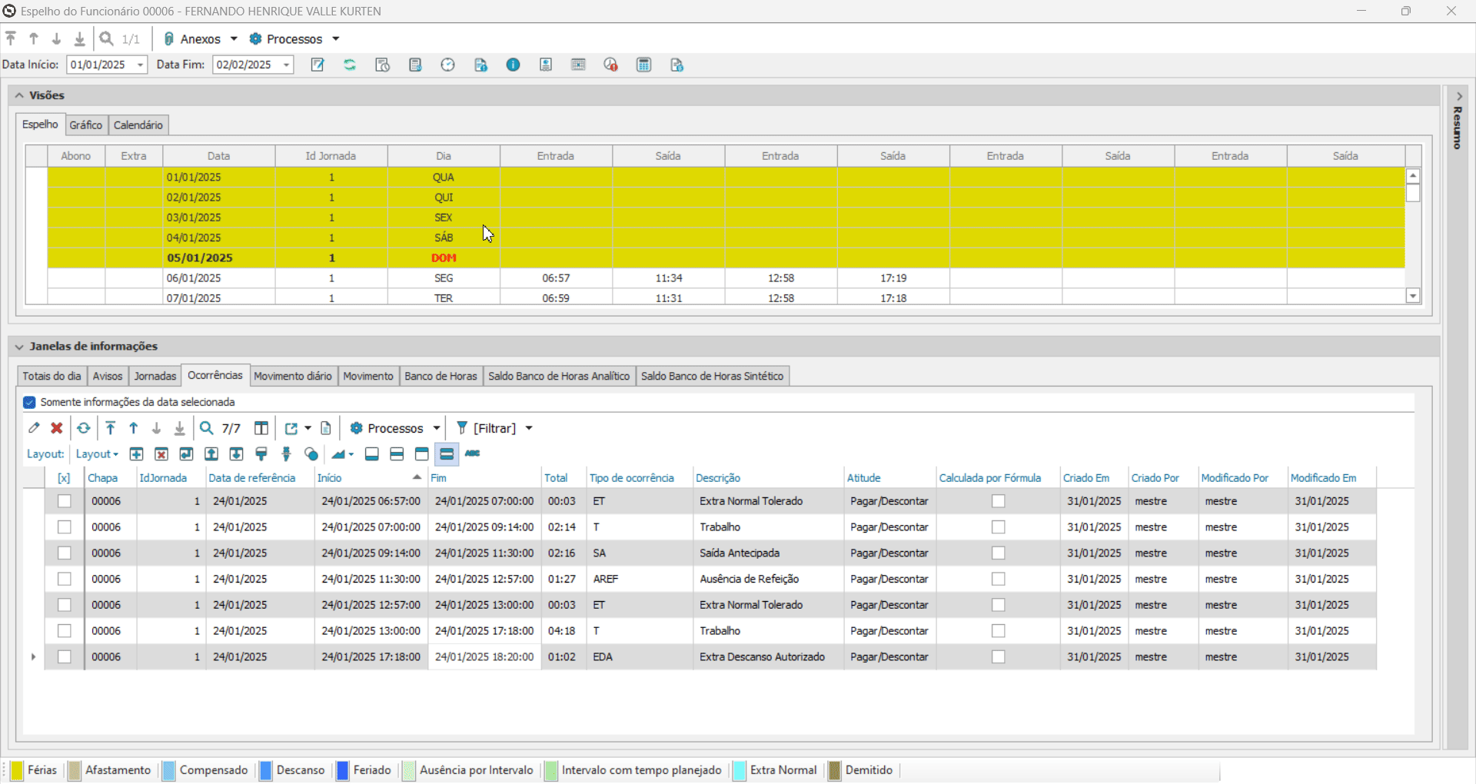Click the Processos button in Ocorrências toolbar
Viewport: 1476px width, 784px height.
click(x=387, y=428)
